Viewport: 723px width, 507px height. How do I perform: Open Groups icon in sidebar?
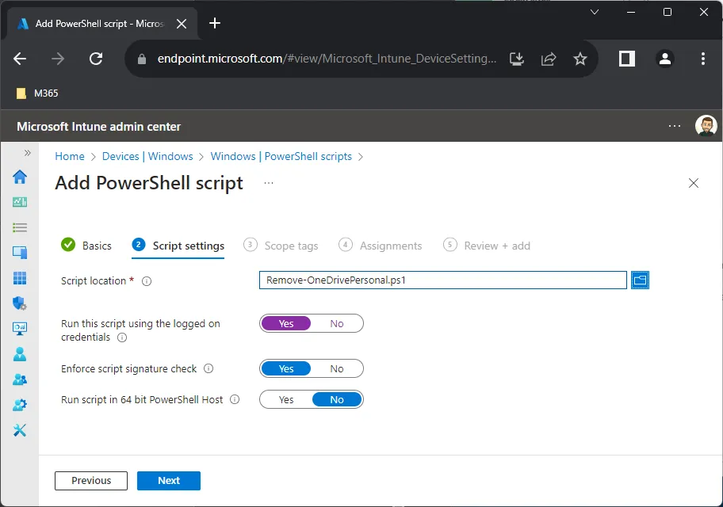pos(20,379)
